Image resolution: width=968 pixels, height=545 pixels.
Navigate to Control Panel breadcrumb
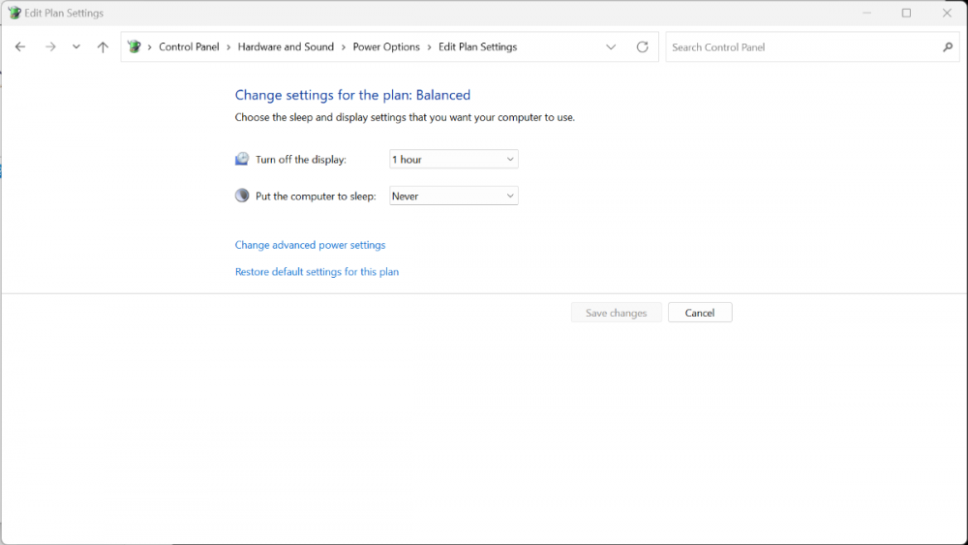coord(189,46)
